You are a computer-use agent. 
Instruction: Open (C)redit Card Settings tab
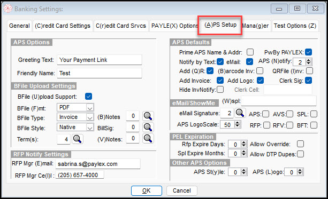click(63, 26)
